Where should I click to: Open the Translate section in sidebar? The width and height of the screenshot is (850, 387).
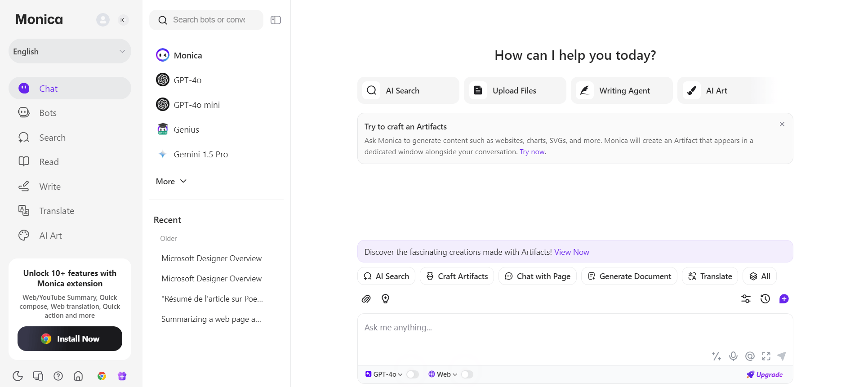[x=70, y=211]
